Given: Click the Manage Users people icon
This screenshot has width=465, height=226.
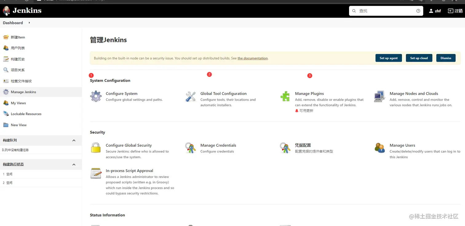Looking at the screenshot, I should (x=380, y=148).
